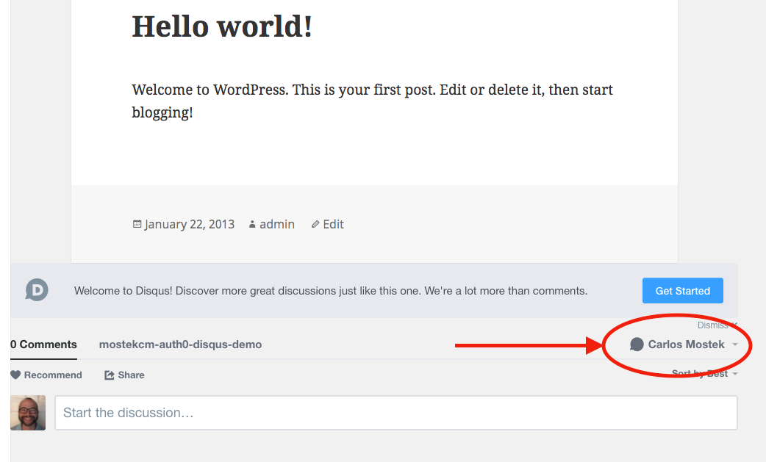Click the Get Started button

pyautogui.click(x=682, y=291)
